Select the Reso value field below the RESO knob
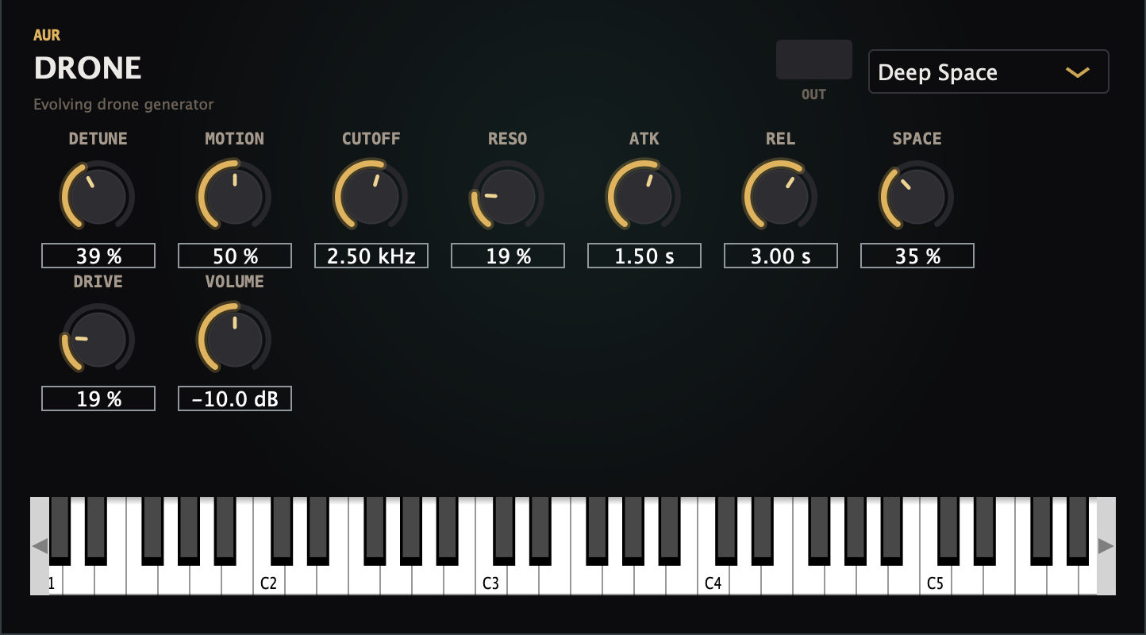 coord(508,256)
